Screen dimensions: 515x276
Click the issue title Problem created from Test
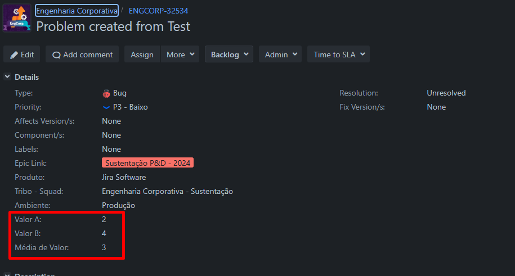click(x=113, y=26)
